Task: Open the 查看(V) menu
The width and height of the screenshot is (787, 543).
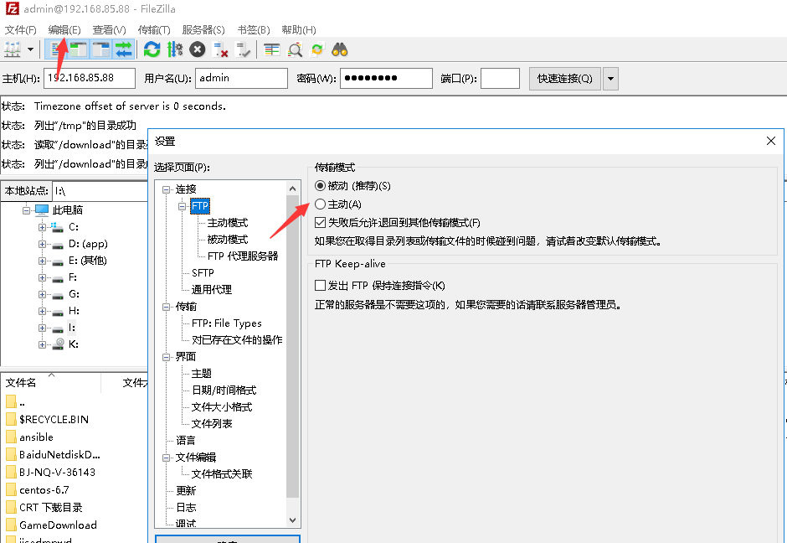Action: pyautogui.click(x=109, y=29)
